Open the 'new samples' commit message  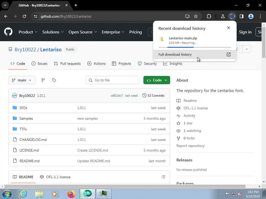88,118
